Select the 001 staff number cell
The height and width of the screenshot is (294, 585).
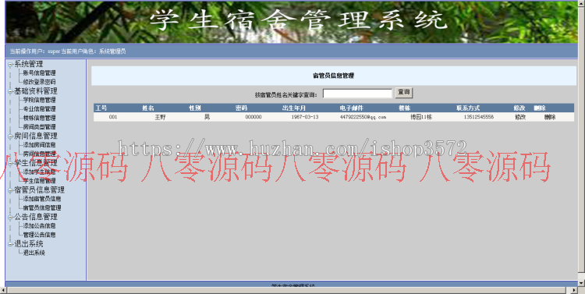(x=113, y=117)
